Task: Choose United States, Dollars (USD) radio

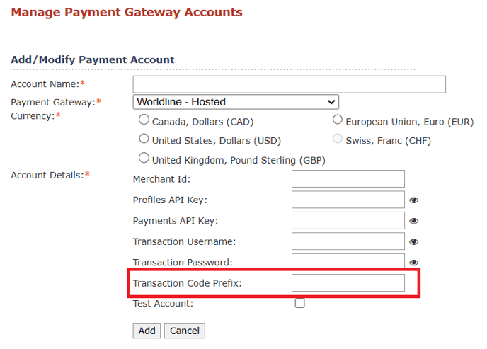Action: click(144, 139)
